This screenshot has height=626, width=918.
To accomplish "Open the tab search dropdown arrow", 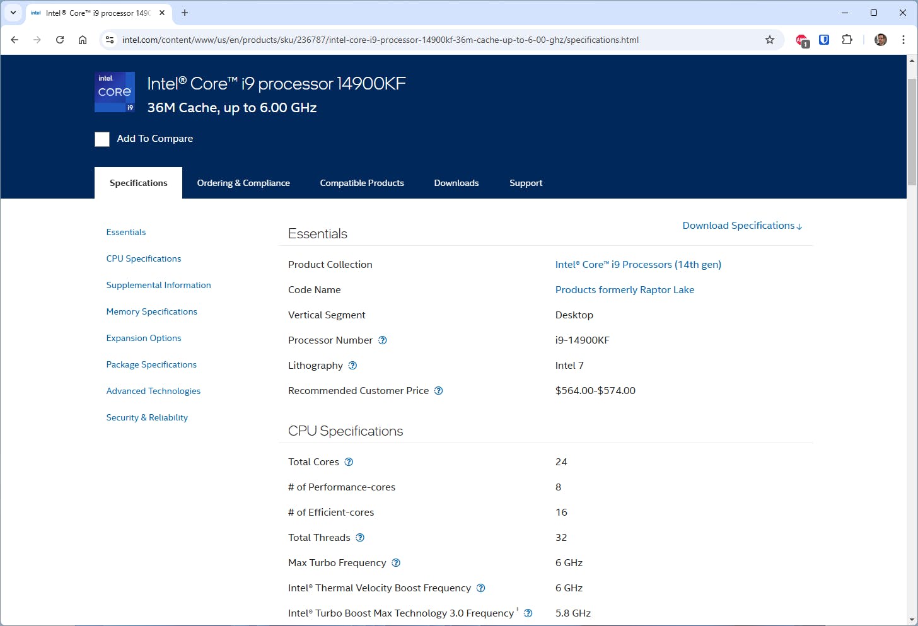I will click(13, 13).
